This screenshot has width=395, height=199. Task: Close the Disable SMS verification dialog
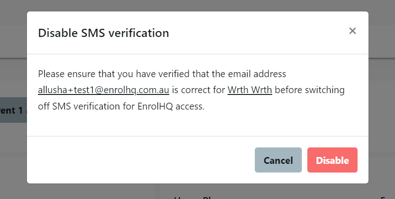(352, 31)
